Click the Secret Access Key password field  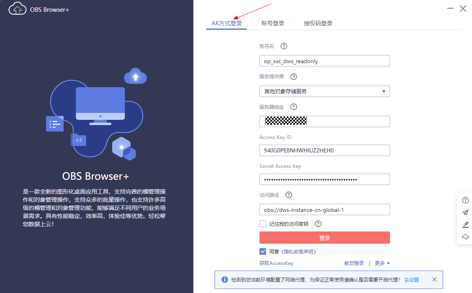tap(324, 179)
